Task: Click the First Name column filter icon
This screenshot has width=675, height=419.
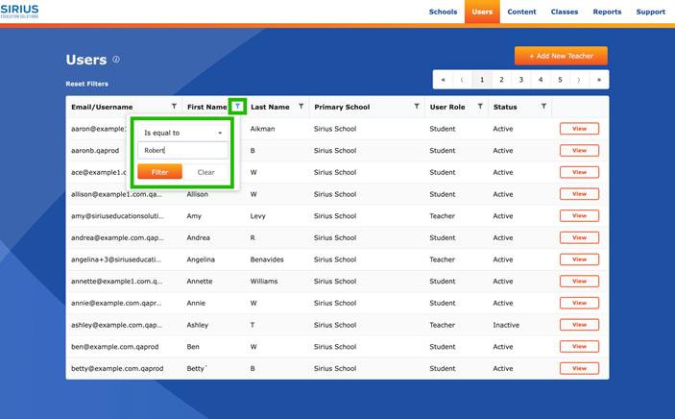Action: [238, 107]
